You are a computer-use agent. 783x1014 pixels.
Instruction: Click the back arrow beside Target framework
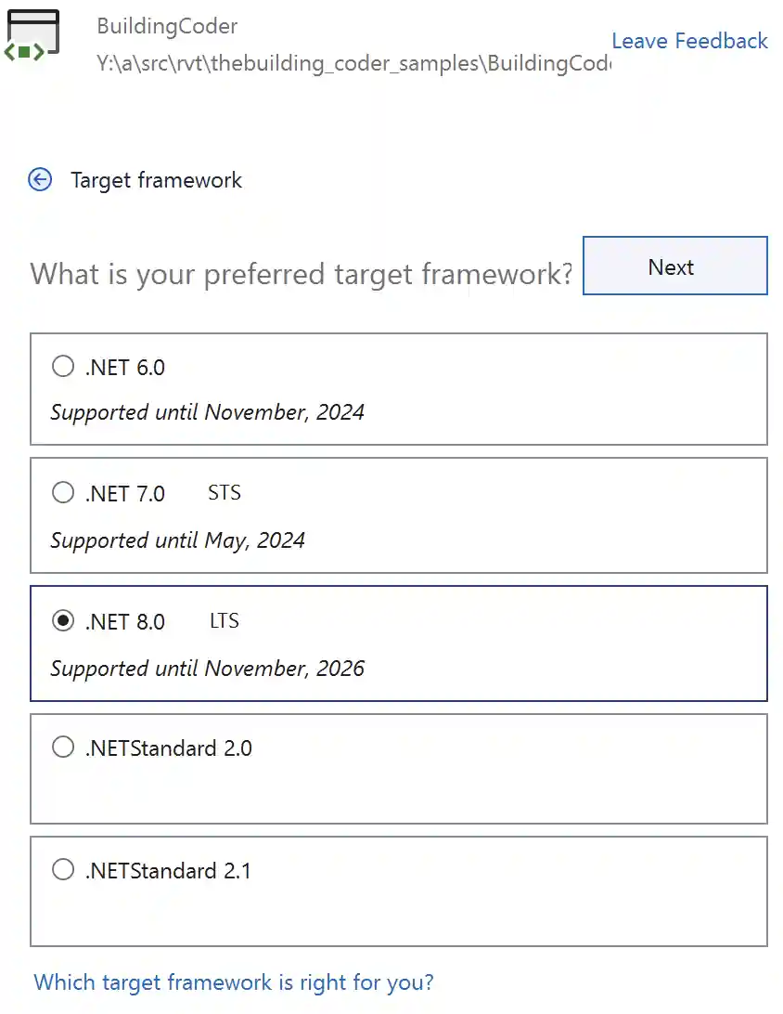pyautogui.click(x=40, y=180)
